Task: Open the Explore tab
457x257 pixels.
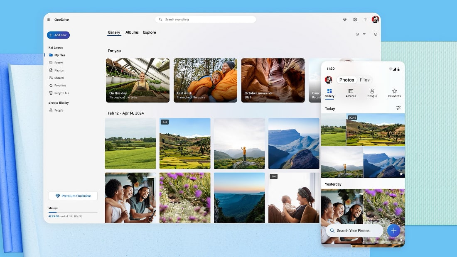Action: 150,32
